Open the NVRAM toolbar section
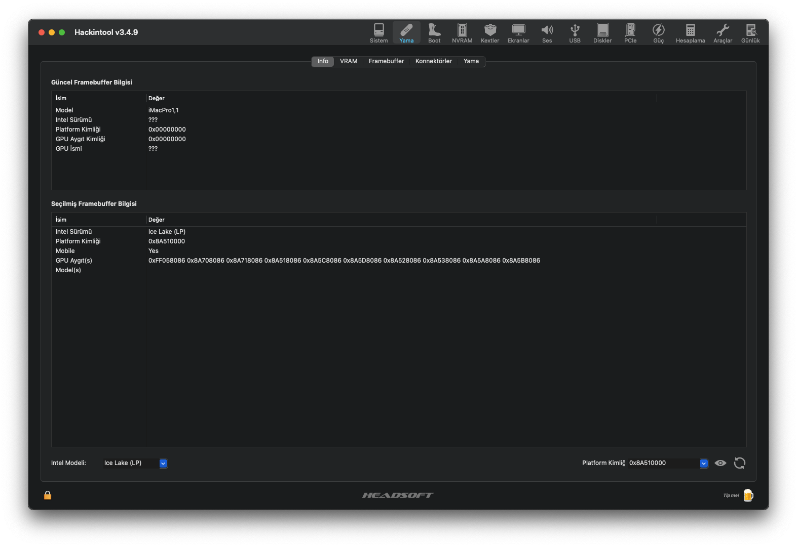Screen dimensions: 797x547 (x=462, y=33)
